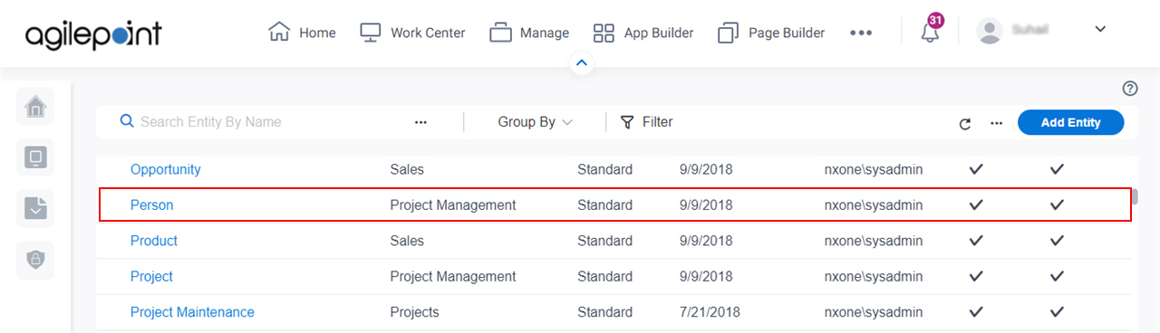Click the 7/21/2018 date cell
The image size is (1160, 333).
click(710, 312)
